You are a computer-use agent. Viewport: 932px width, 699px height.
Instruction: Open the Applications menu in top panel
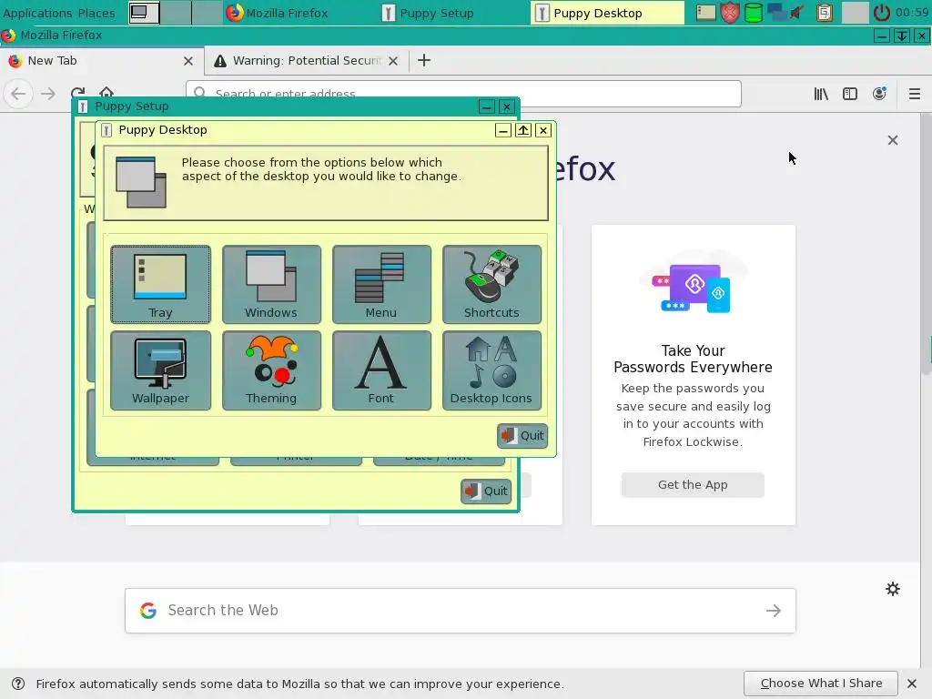tap(36, 13)
